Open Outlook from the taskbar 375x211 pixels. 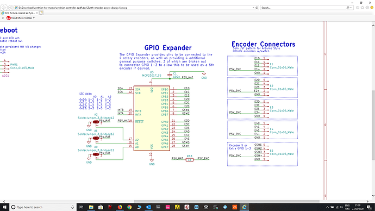click(148, 207)
